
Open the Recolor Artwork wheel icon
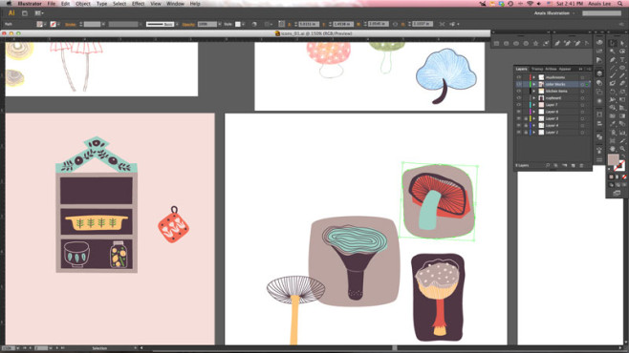pos(254,24)
